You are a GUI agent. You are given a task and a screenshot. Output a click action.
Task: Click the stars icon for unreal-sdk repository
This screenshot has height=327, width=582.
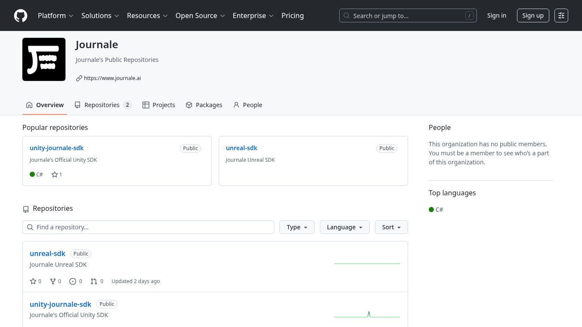click(x=33, y=281)
